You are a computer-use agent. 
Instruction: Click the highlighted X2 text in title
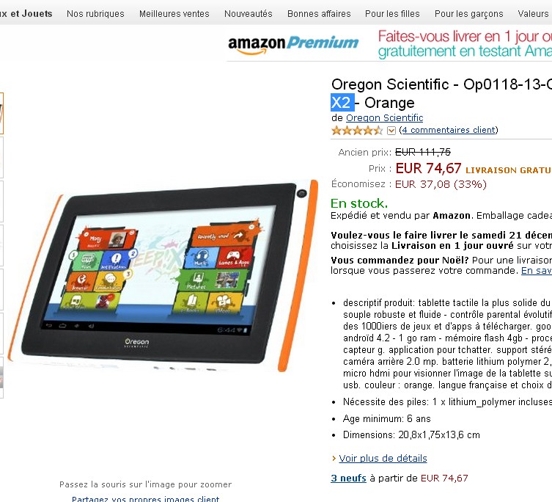pyautogui.click(x=342, y=103)
